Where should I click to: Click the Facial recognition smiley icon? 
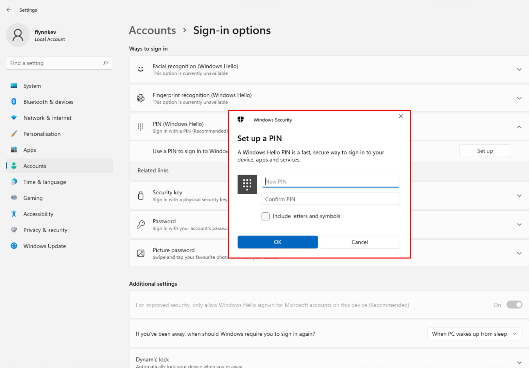point(141,69)
